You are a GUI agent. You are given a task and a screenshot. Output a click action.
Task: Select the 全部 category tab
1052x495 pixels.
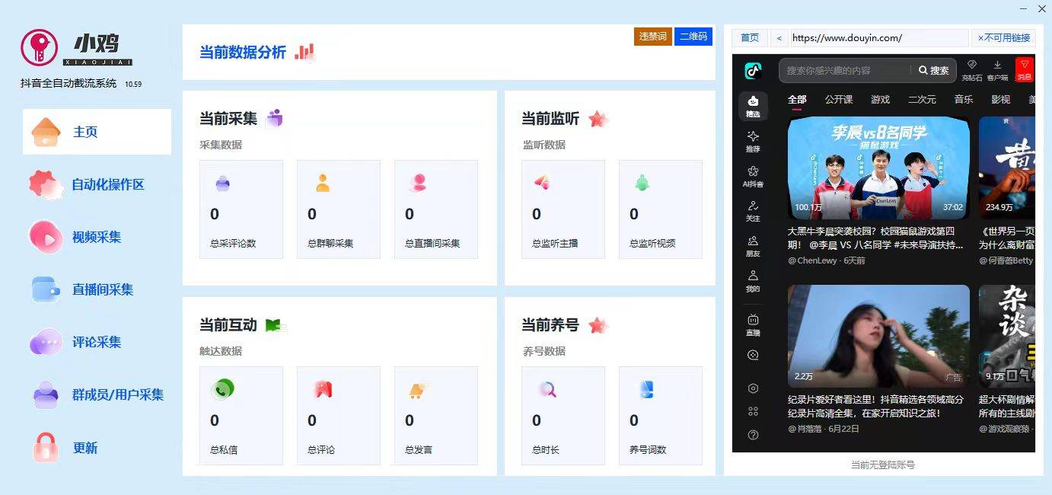[797, 100]
